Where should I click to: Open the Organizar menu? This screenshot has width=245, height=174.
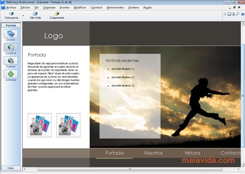(49, 8)
